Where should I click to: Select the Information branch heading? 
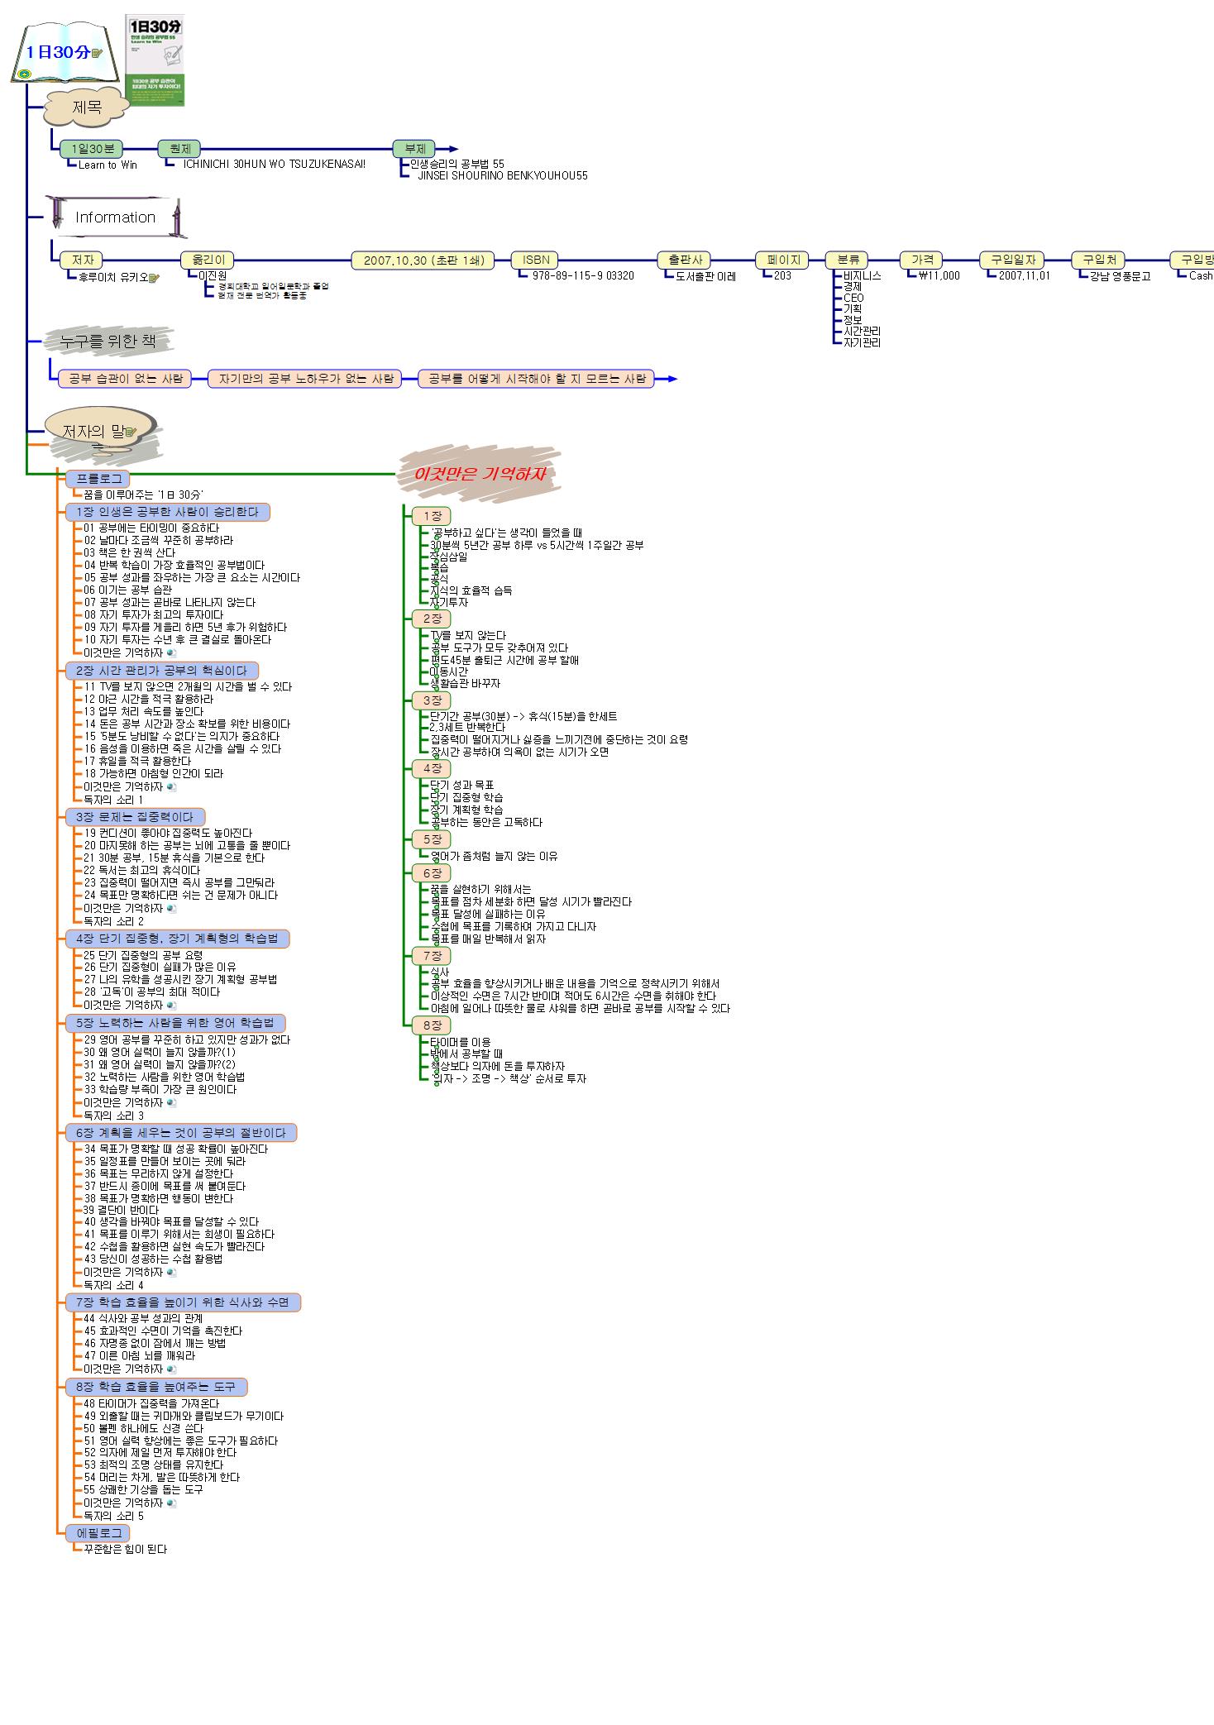point(115,217)
